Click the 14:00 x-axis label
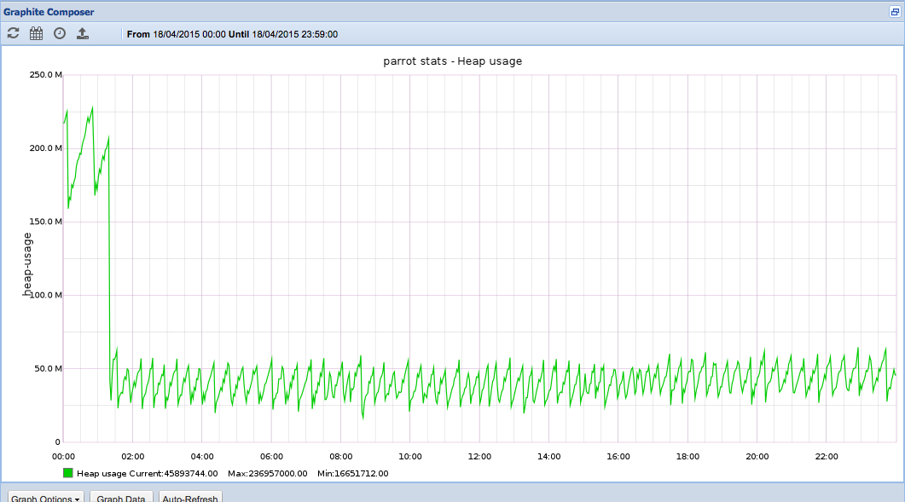The width and height of the screenshot is (905, 502). click(x=548, y=456)
